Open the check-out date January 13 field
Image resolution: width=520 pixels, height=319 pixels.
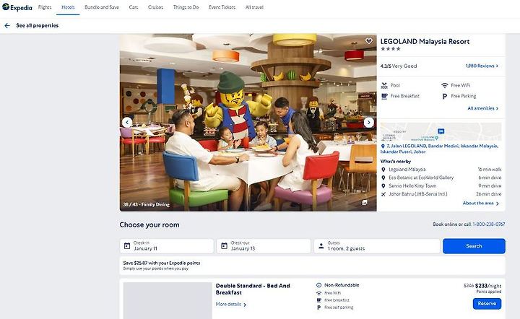(x=264, y=246)
